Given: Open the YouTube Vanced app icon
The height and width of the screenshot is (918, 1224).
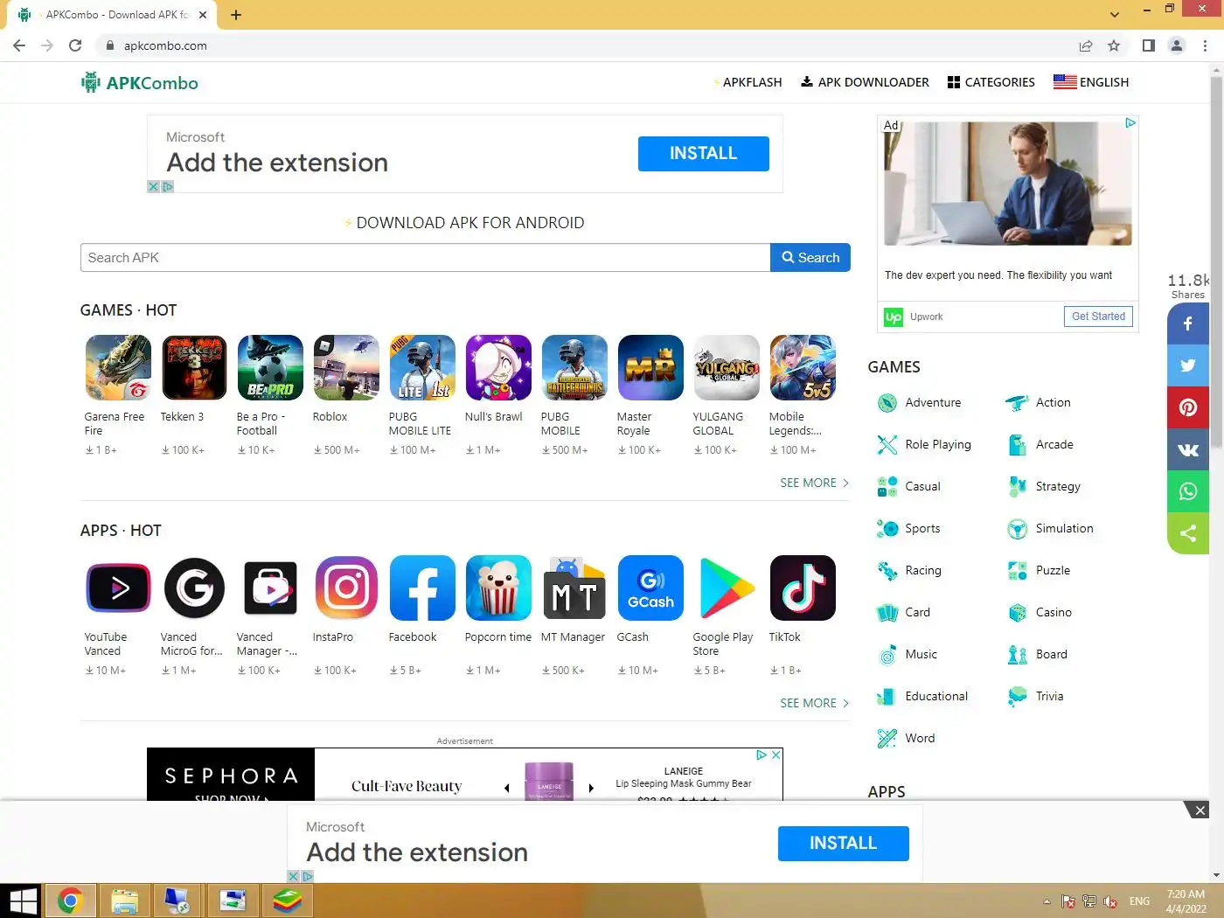Looking at the screenshot, I should point(118,588).
